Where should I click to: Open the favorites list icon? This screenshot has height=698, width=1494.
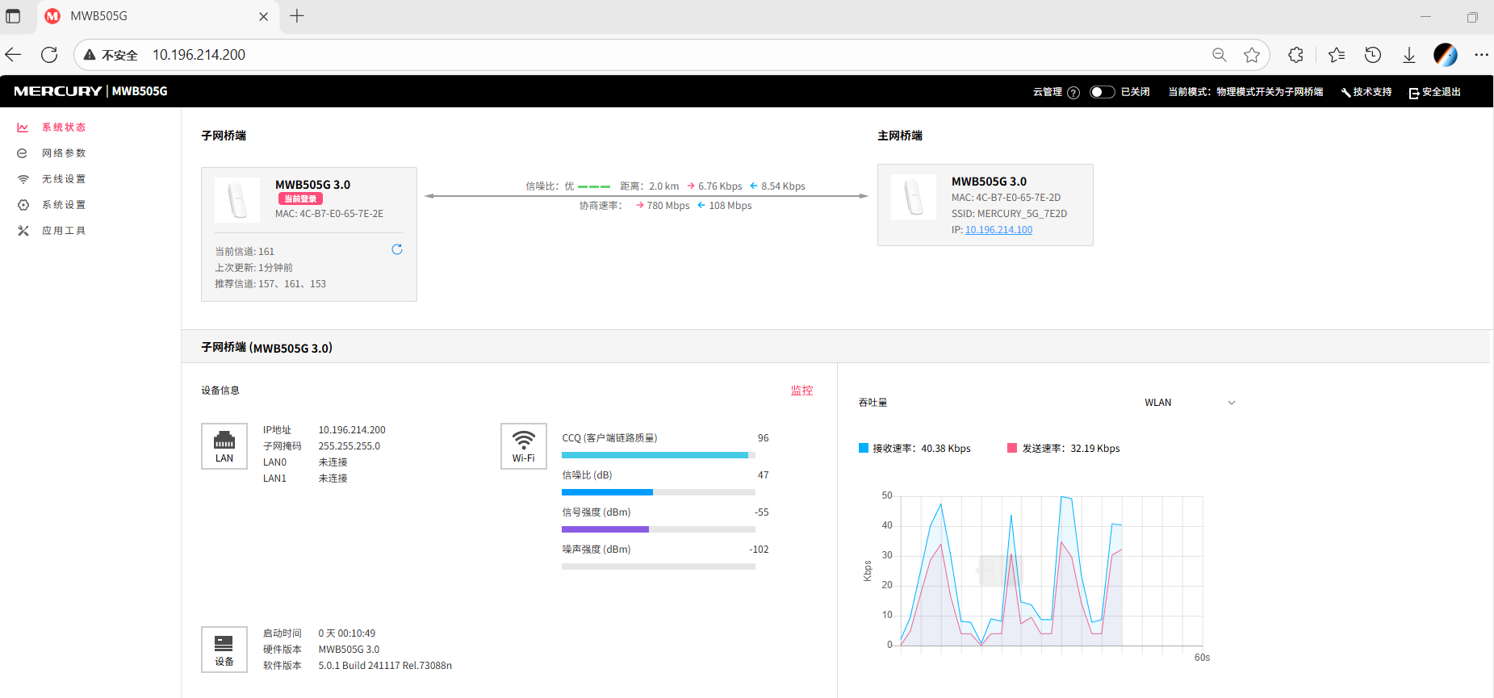click(x=1337, y=55)
